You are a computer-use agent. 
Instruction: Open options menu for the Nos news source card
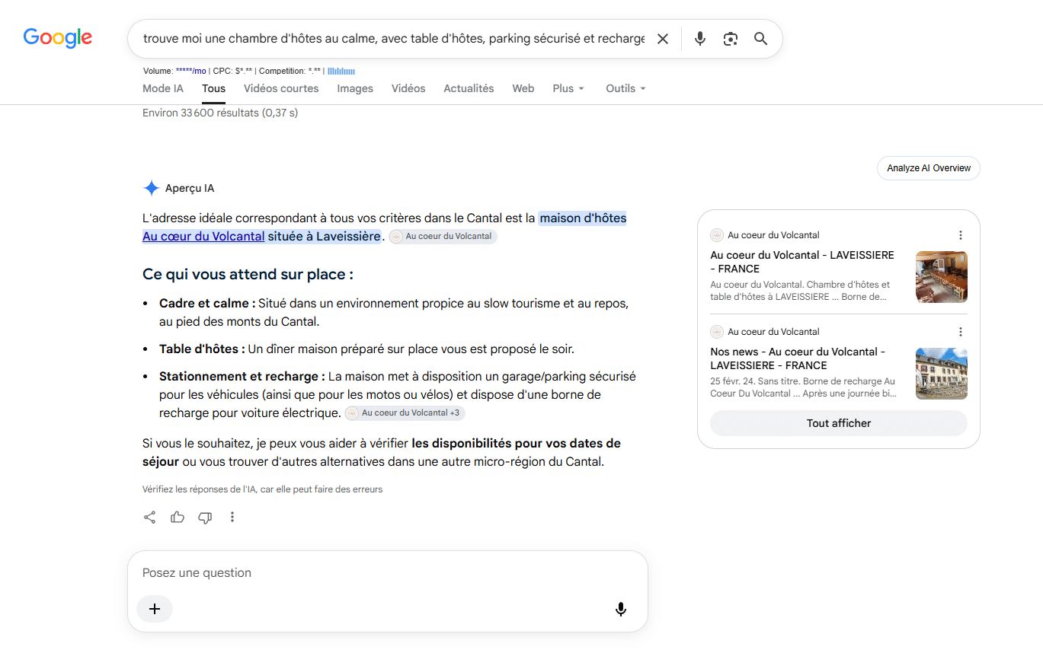pyautogui.click(x=961, y=332)
